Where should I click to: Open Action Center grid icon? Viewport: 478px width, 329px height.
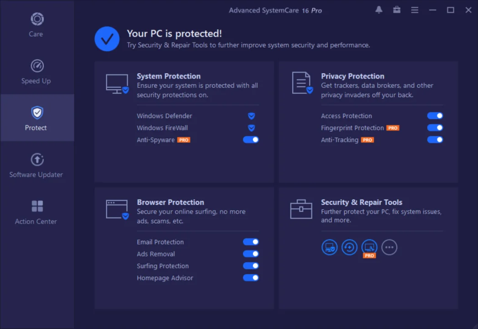tap(37, 206)
